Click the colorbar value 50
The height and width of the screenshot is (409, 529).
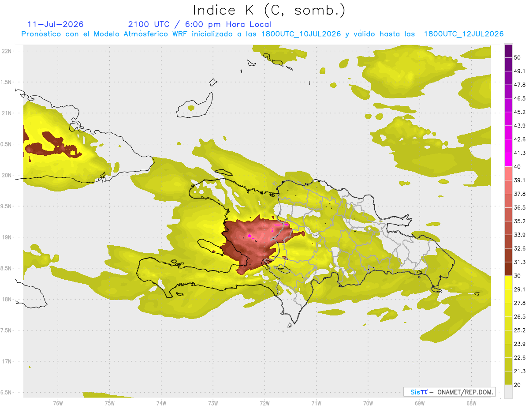(x=518, y=57)
